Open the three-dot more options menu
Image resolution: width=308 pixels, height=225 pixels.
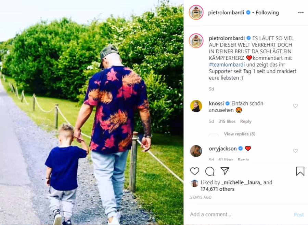pyautogui.click(x=301, y=13)
